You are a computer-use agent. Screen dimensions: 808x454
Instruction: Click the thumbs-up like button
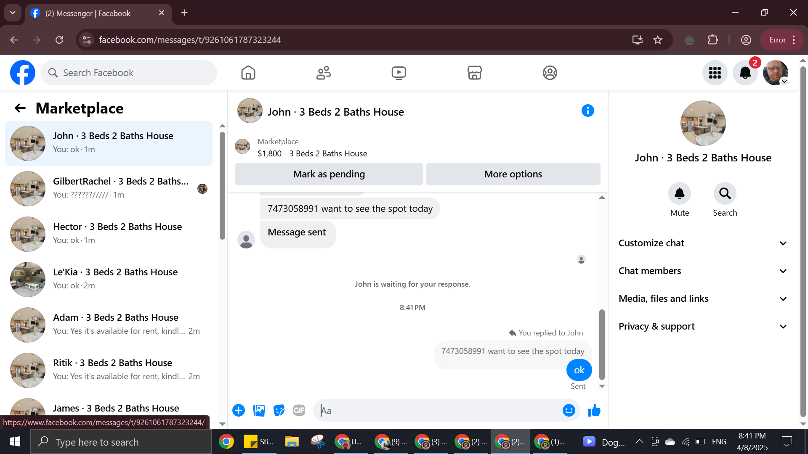click(x=594, y=410)
